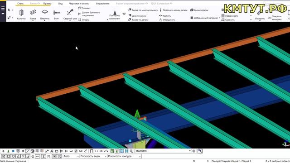
Task: Toggle the diagonal arrow snap switch
Action: (x=48, y=156)
